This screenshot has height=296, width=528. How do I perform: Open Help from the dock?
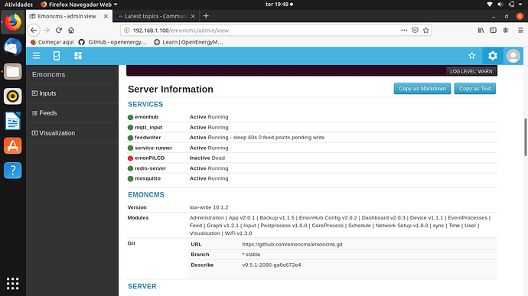(13, 171)
